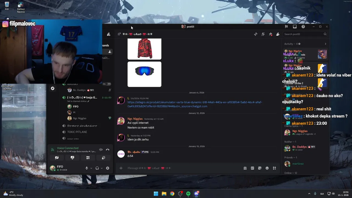Select Bc. Duddys in voice channel list
This screenshot has height=198, width=352.
coord(79,90)
